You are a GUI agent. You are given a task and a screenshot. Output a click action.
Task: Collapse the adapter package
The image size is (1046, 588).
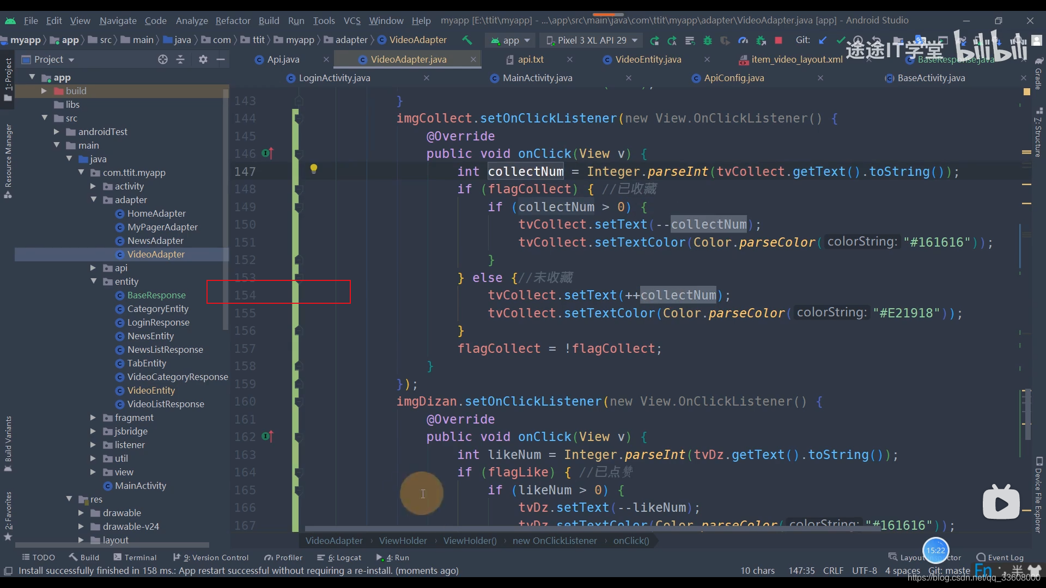click(x=93, y=200)
